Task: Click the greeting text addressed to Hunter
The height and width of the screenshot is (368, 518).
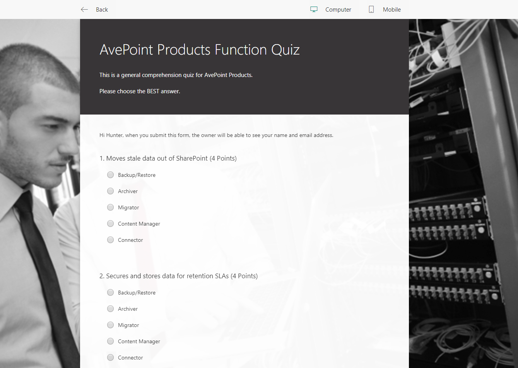Action: click(x=216, y=135)
